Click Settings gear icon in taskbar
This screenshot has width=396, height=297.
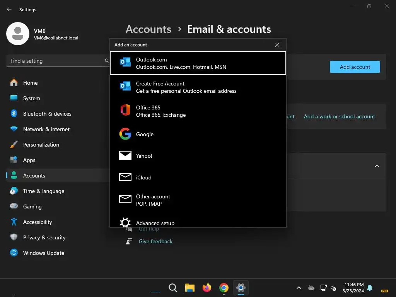click(x=241, y=288)
